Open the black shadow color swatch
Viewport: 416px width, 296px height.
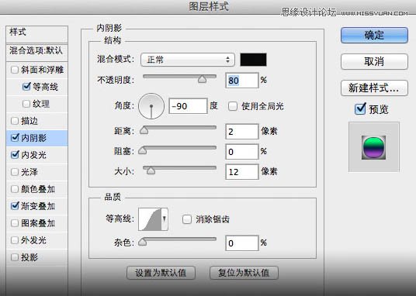[x=253, y=60]
